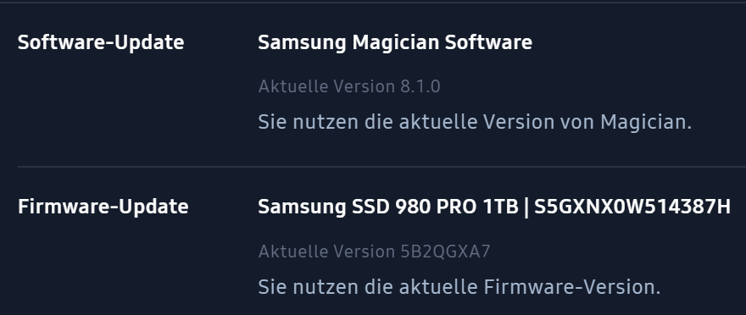746x315 pixels.
Task: Click the Firmware-Update section label
Action: pos(103,207)
